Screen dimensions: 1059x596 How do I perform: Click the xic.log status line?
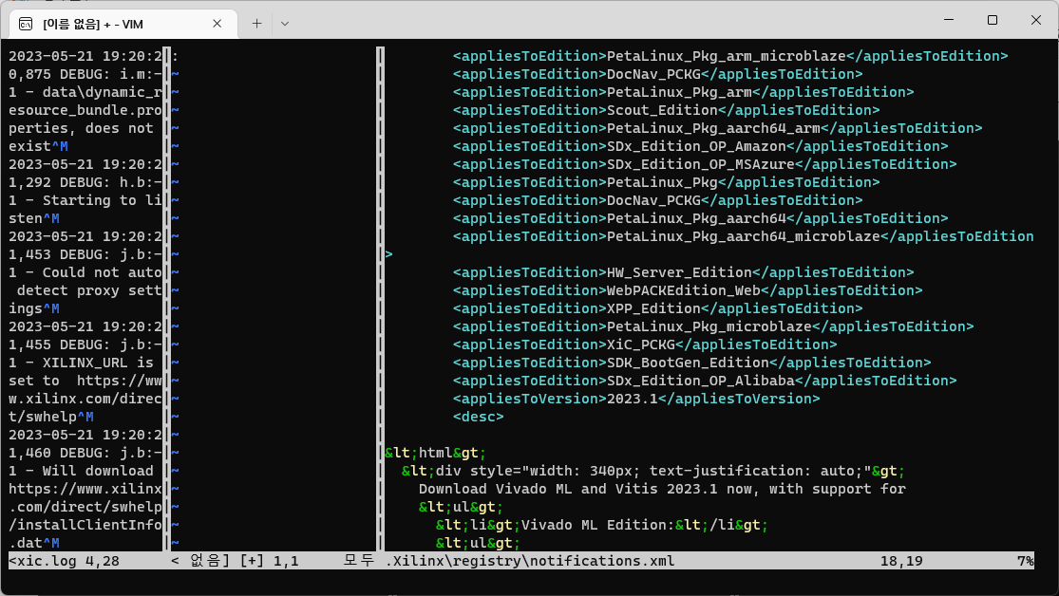[x=65, y=561]
